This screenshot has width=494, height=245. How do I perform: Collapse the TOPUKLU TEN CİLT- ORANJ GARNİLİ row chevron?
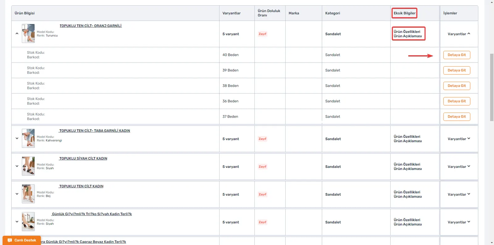tap(17, 34)
